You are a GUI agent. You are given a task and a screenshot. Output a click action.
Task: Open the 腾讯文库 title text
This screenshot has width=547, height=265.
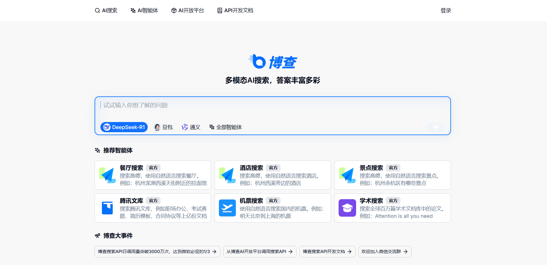pos(131,201)
